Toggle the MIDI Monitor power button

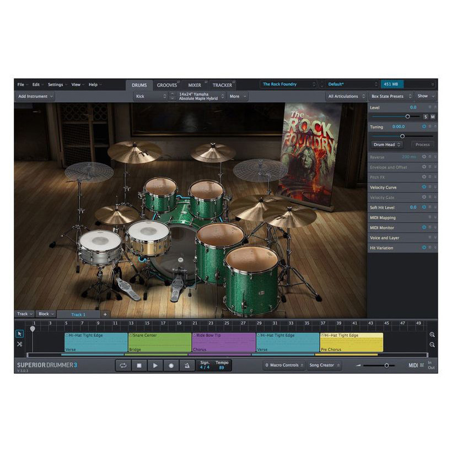tap(424, 228)
